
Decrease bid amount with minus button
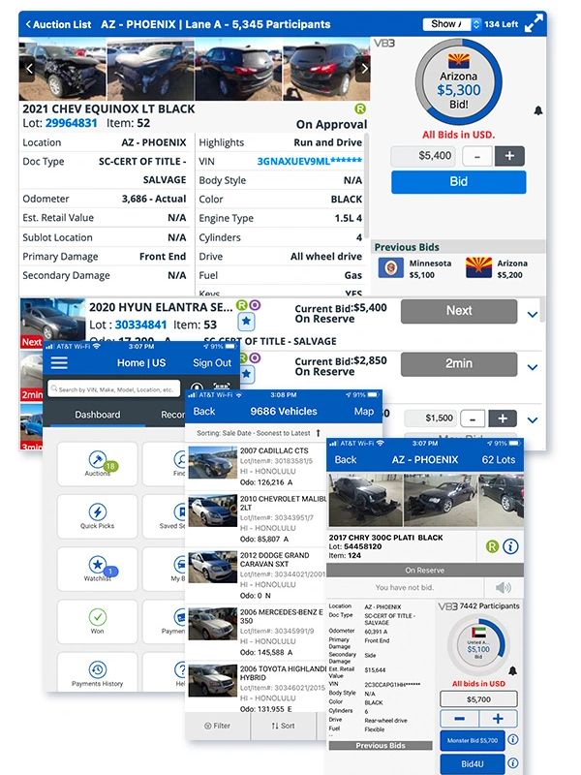pyautogui.click(x=476, y=156)
